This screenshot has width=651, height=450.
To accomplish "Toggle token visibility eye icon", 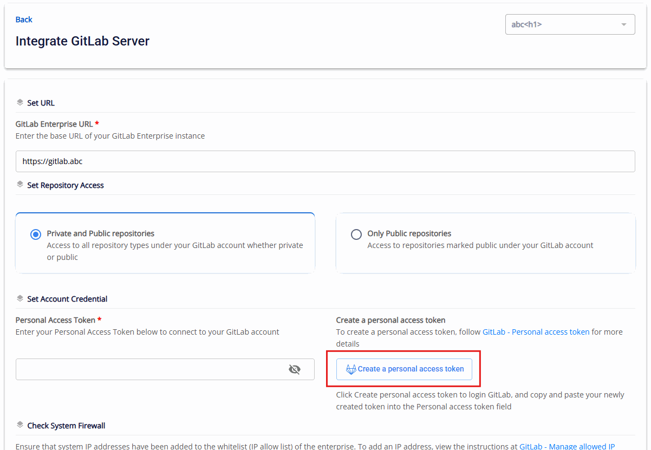I will (x=295, y=369).
